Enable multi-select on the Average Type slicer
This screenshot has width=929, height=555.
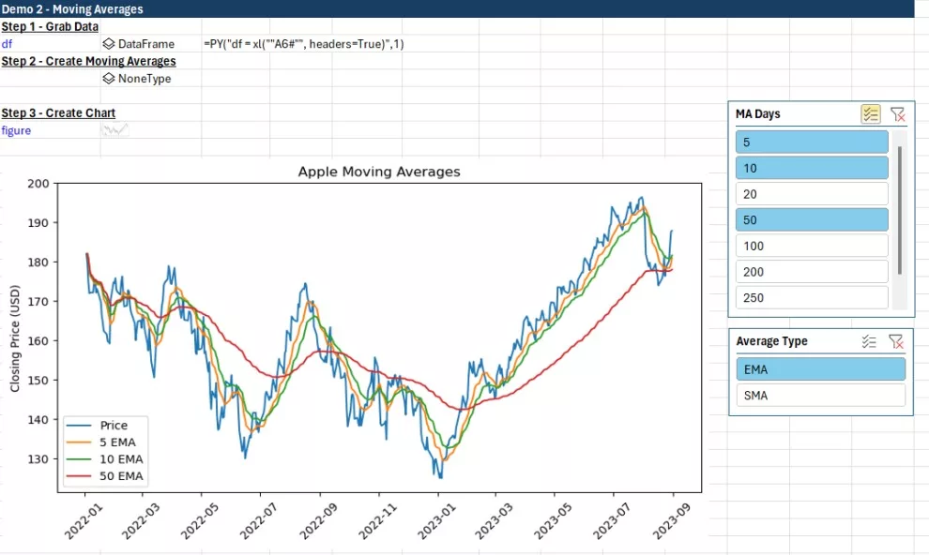tap(868, 340)
